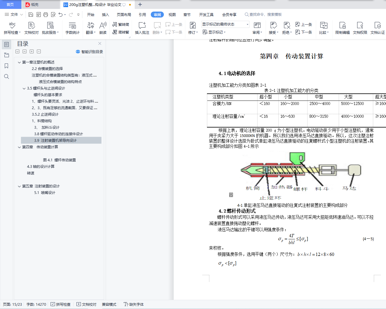This screenshot has width=386, height=309.
Task: Open the 显示标记 dropdown
Action: click(x=214, y=32)
